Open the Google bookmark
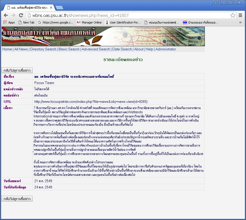The width and height of the screenshot is (246, 220). (55, 22)
